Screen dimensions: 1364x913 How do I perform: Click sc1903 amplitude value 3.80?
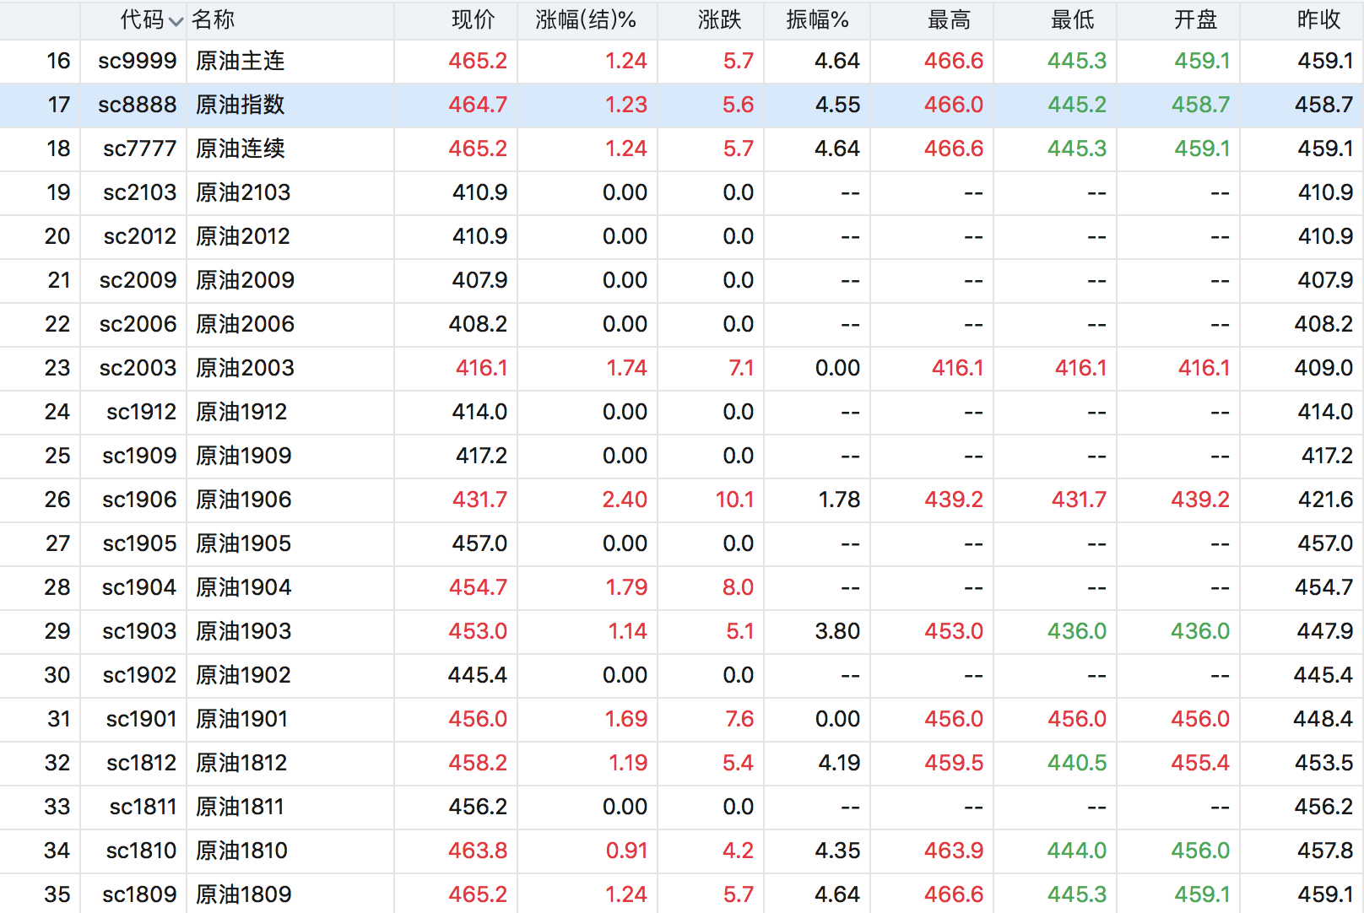coord(837,631)
